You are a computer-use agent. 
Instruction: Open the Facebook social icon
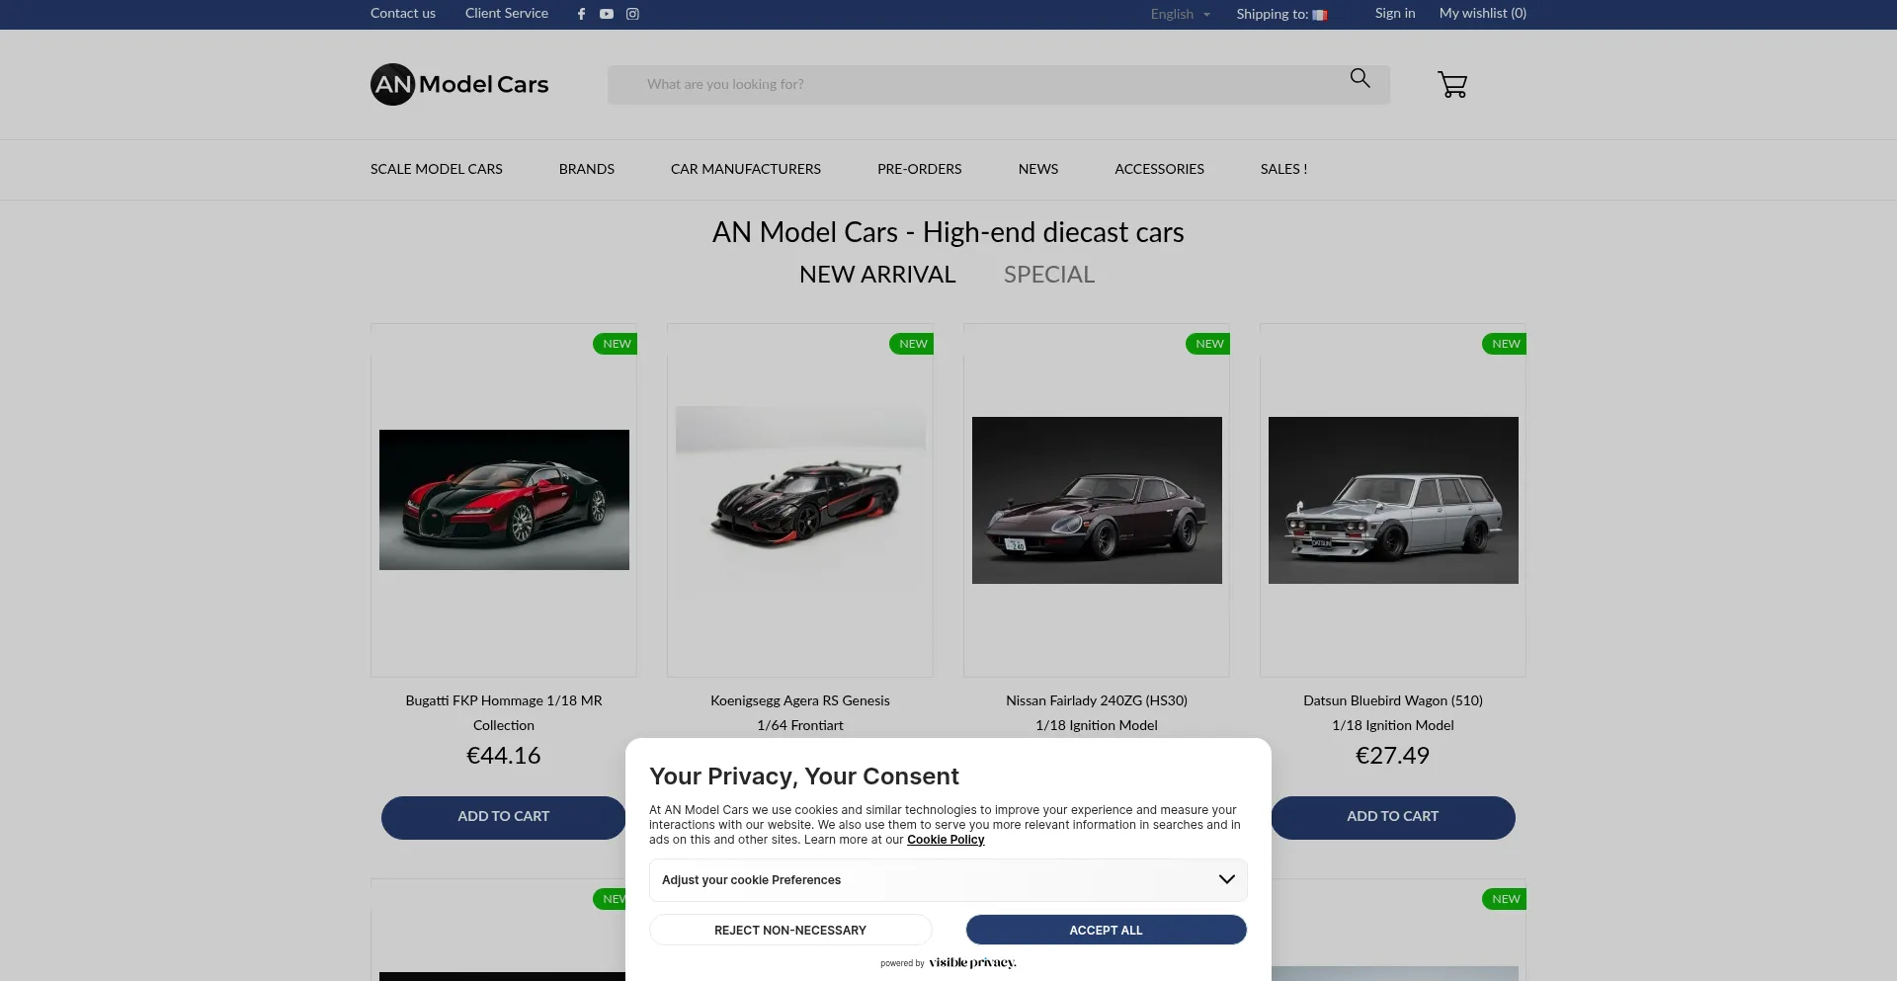581,14
